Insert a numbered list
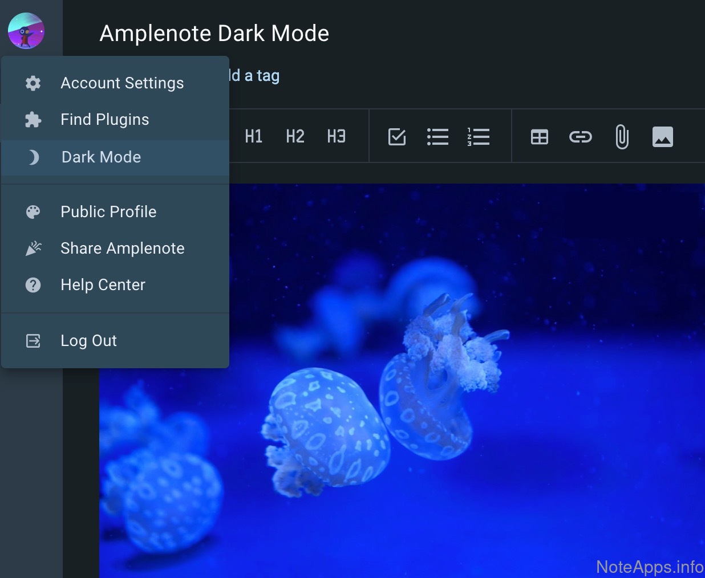The image size is (705, 578). pos(479,137)
